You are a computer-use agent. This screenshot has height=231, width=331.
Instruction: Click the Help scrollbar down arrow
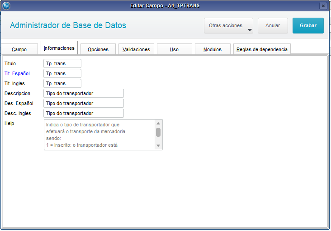pyautogui.click(x=158, y=146)
